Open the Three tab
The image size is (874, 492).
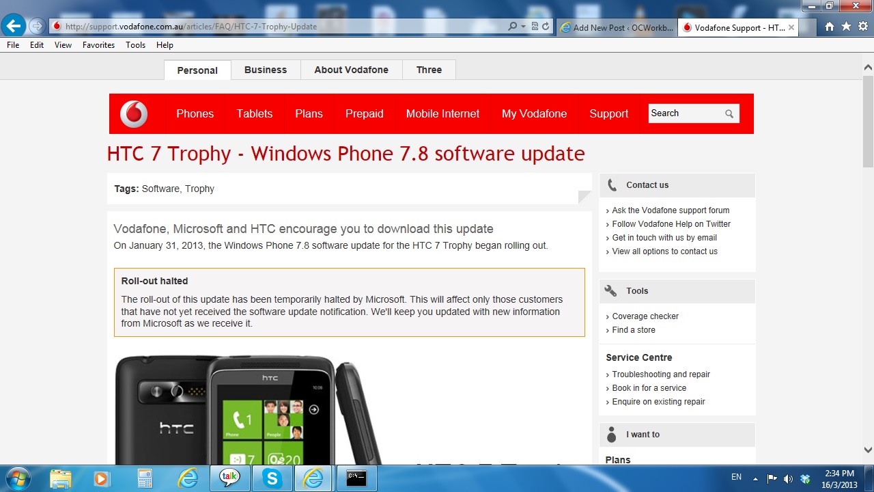pos(429,70)
